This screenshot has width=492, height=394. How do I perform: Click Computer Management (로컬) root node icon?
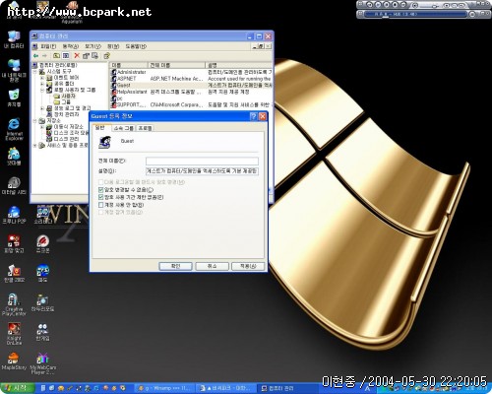(35, 65)
